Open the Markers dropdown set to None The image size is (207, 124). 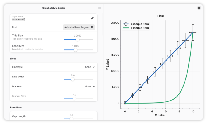(x=89, y=87)
